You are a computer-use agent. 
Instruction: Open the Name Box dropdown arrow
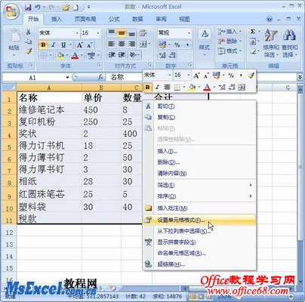67,78
